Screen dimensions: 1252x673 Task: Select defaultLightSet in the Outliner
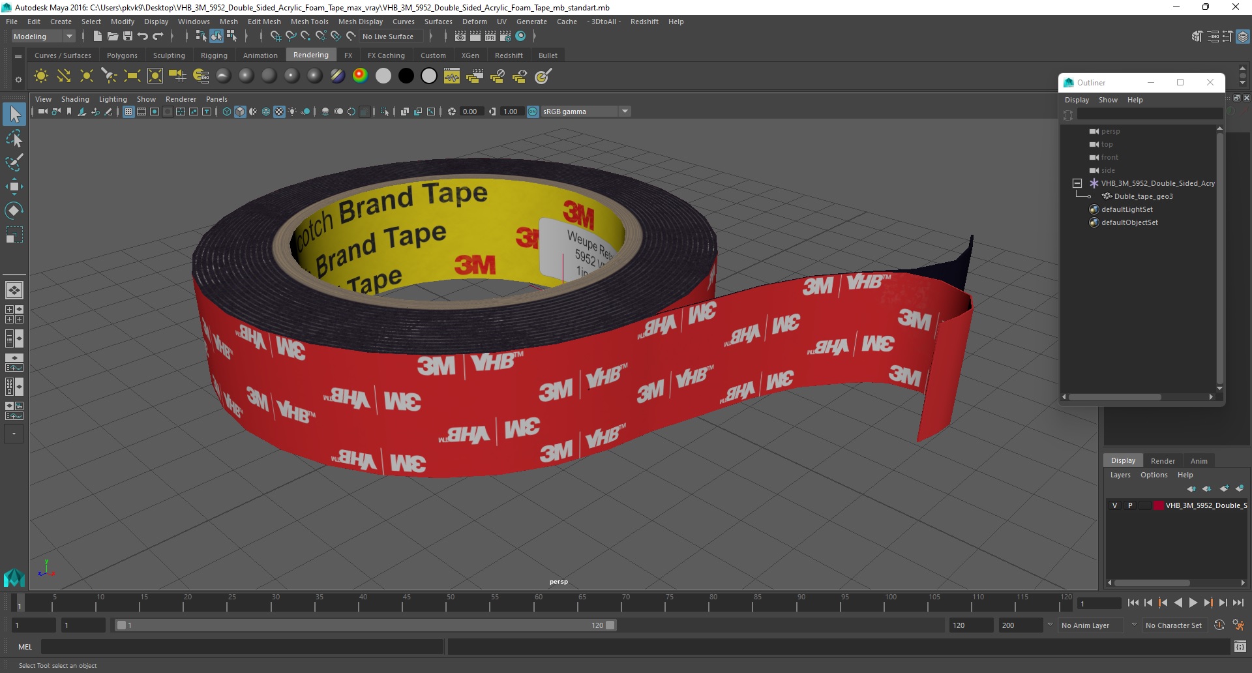(x=1127, y=209)
